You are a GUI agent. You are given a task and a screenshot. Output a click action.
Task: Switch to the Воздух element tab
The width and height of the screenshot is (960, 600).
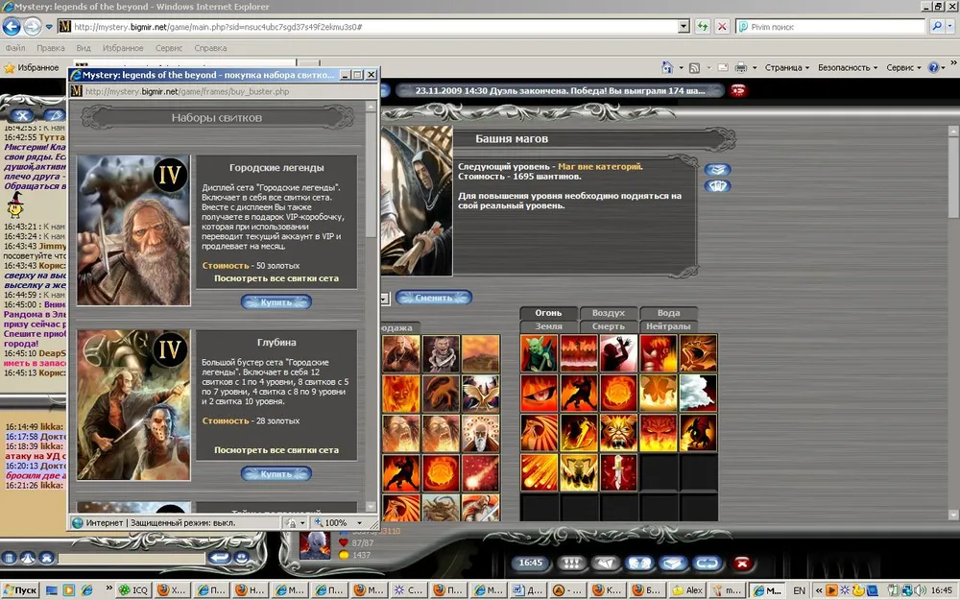608,313
